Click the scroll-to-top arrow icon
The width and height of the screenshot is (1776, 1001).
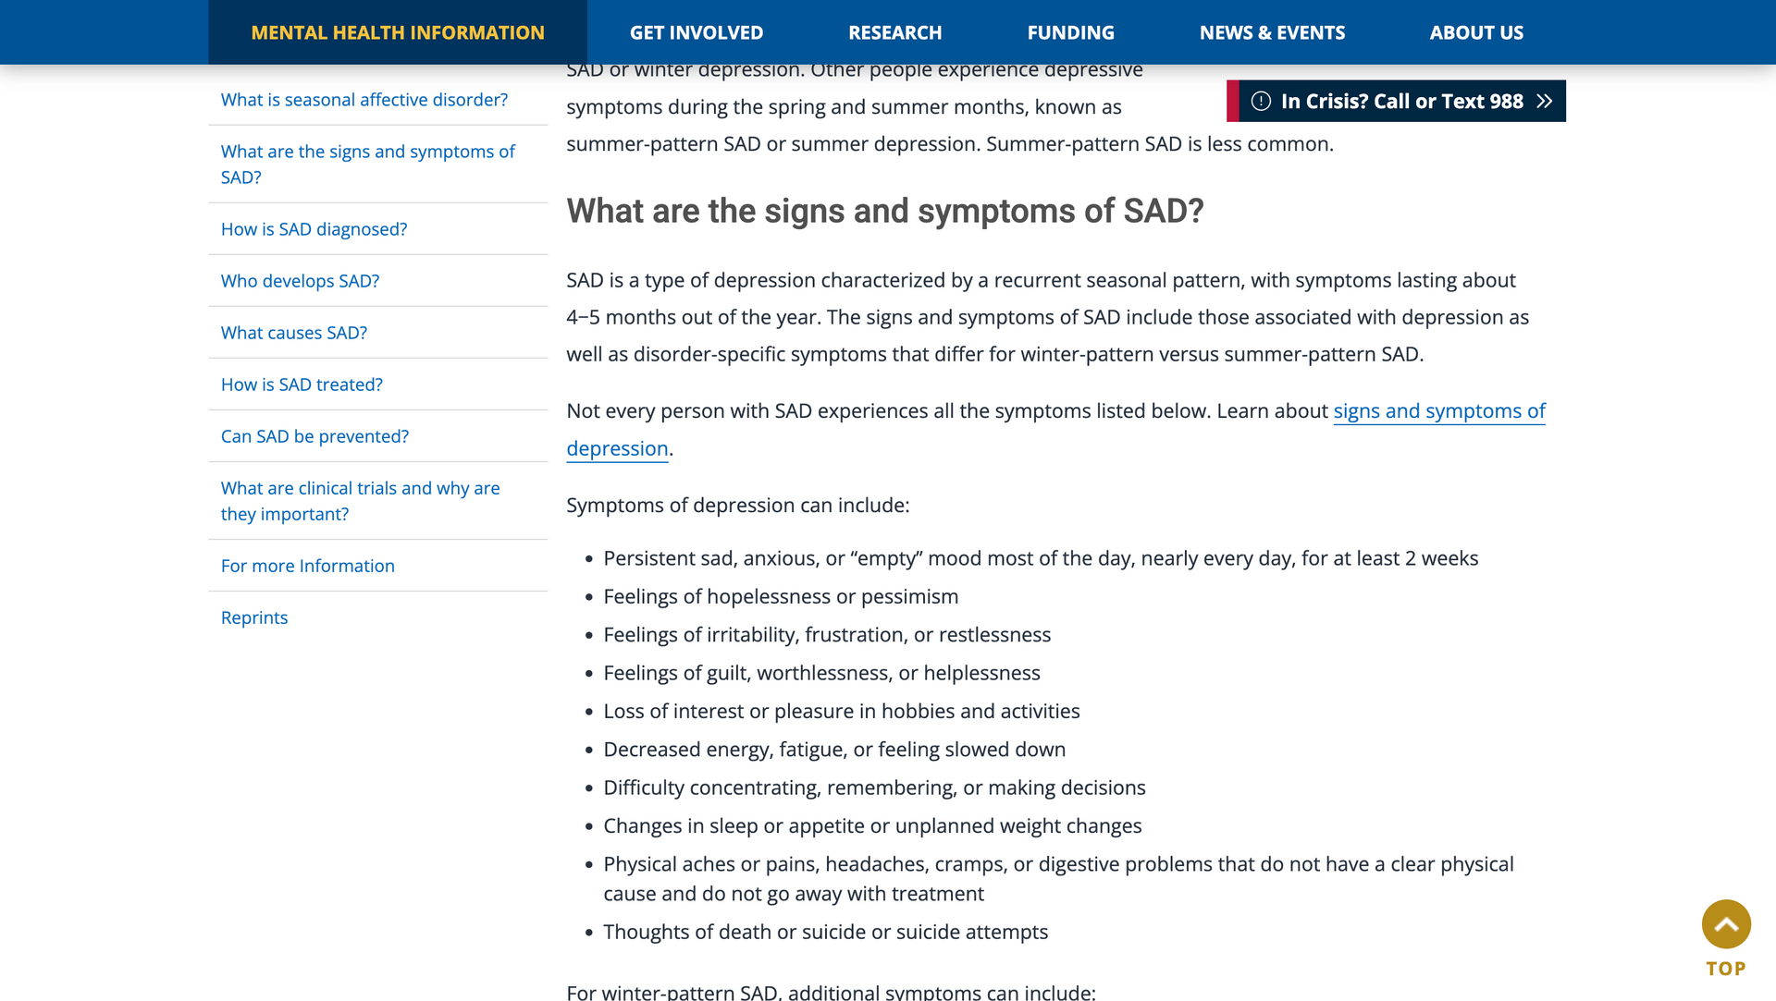(x=1726, y=924)
